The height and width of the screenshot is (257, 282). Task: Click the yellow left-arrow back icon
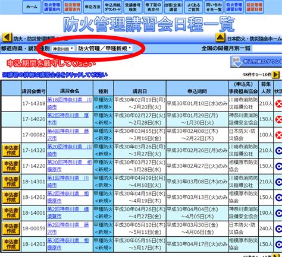tap(7, 37)
